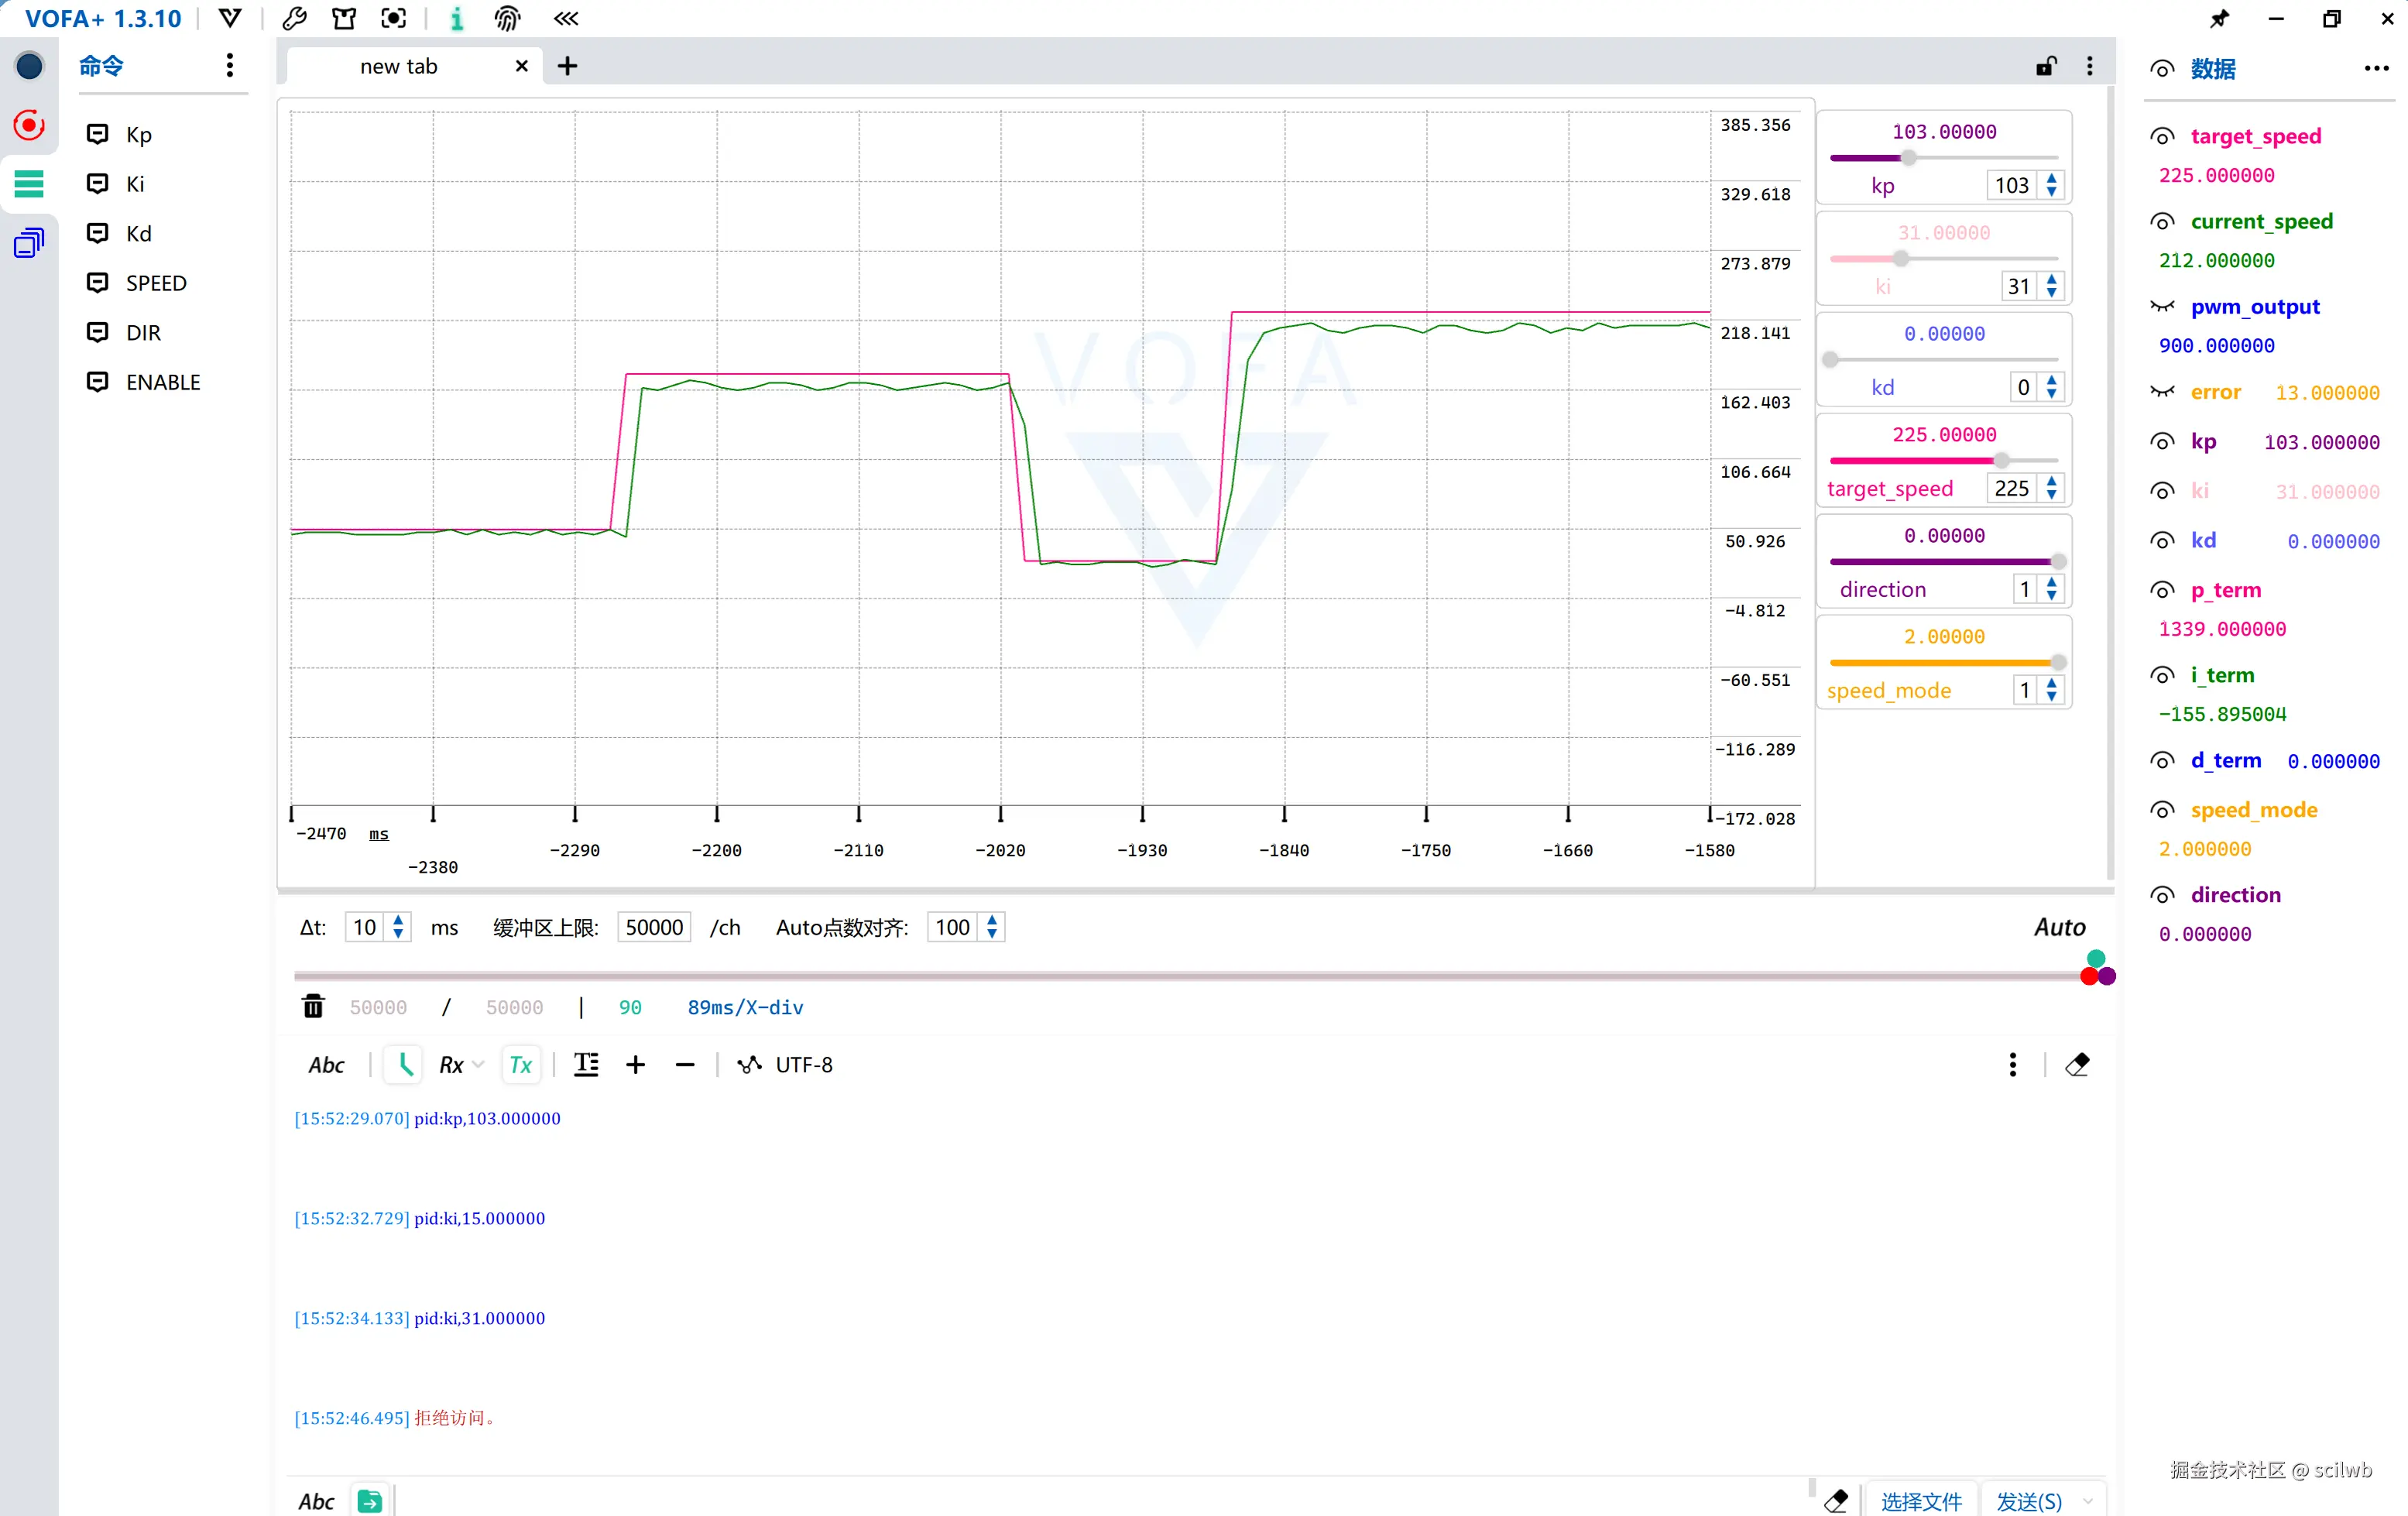
Task: Click the 选择文件 button
Action: 1921,1500
